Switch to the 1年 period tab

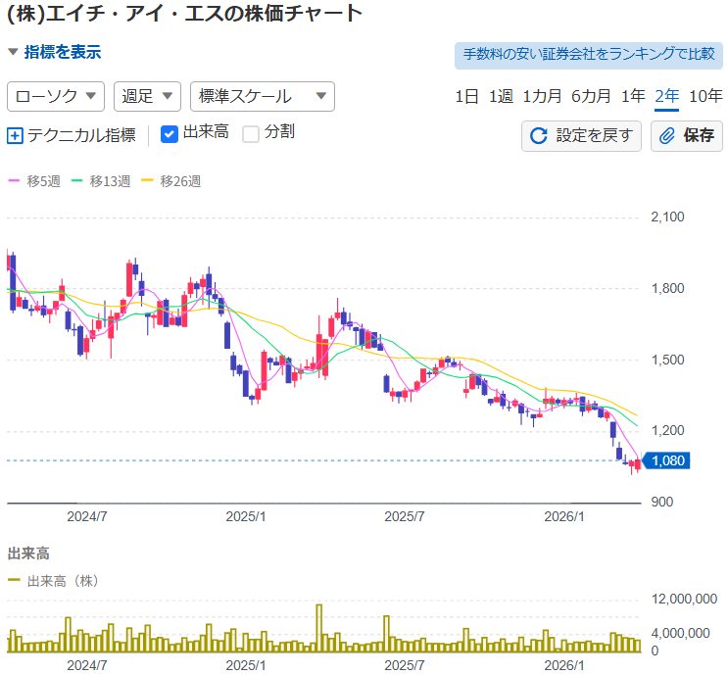(632, 96)
